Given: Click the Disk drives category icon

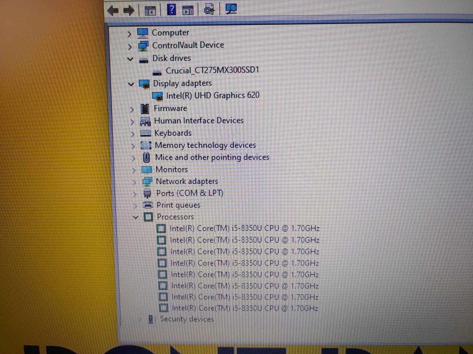Looking at the screenshot, I should click(x=144, y=60).
